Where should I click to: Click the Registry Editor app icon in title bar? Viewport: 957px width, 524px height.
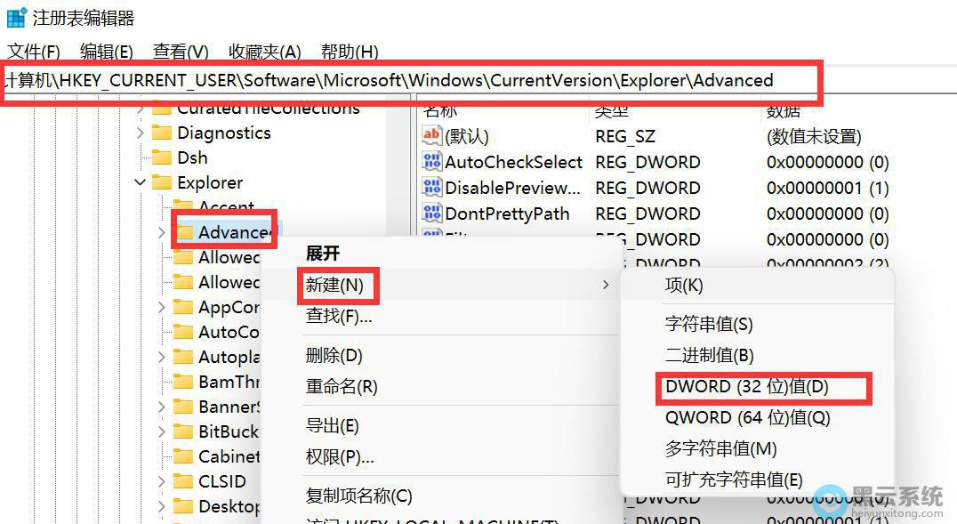pyautogui.click(x=17, y=17)
